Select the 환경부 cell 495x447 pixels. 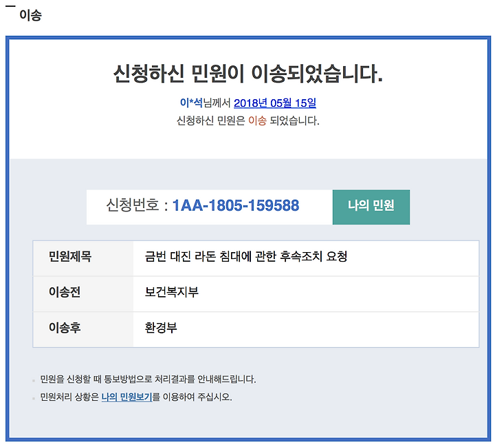tap(306, 329)
